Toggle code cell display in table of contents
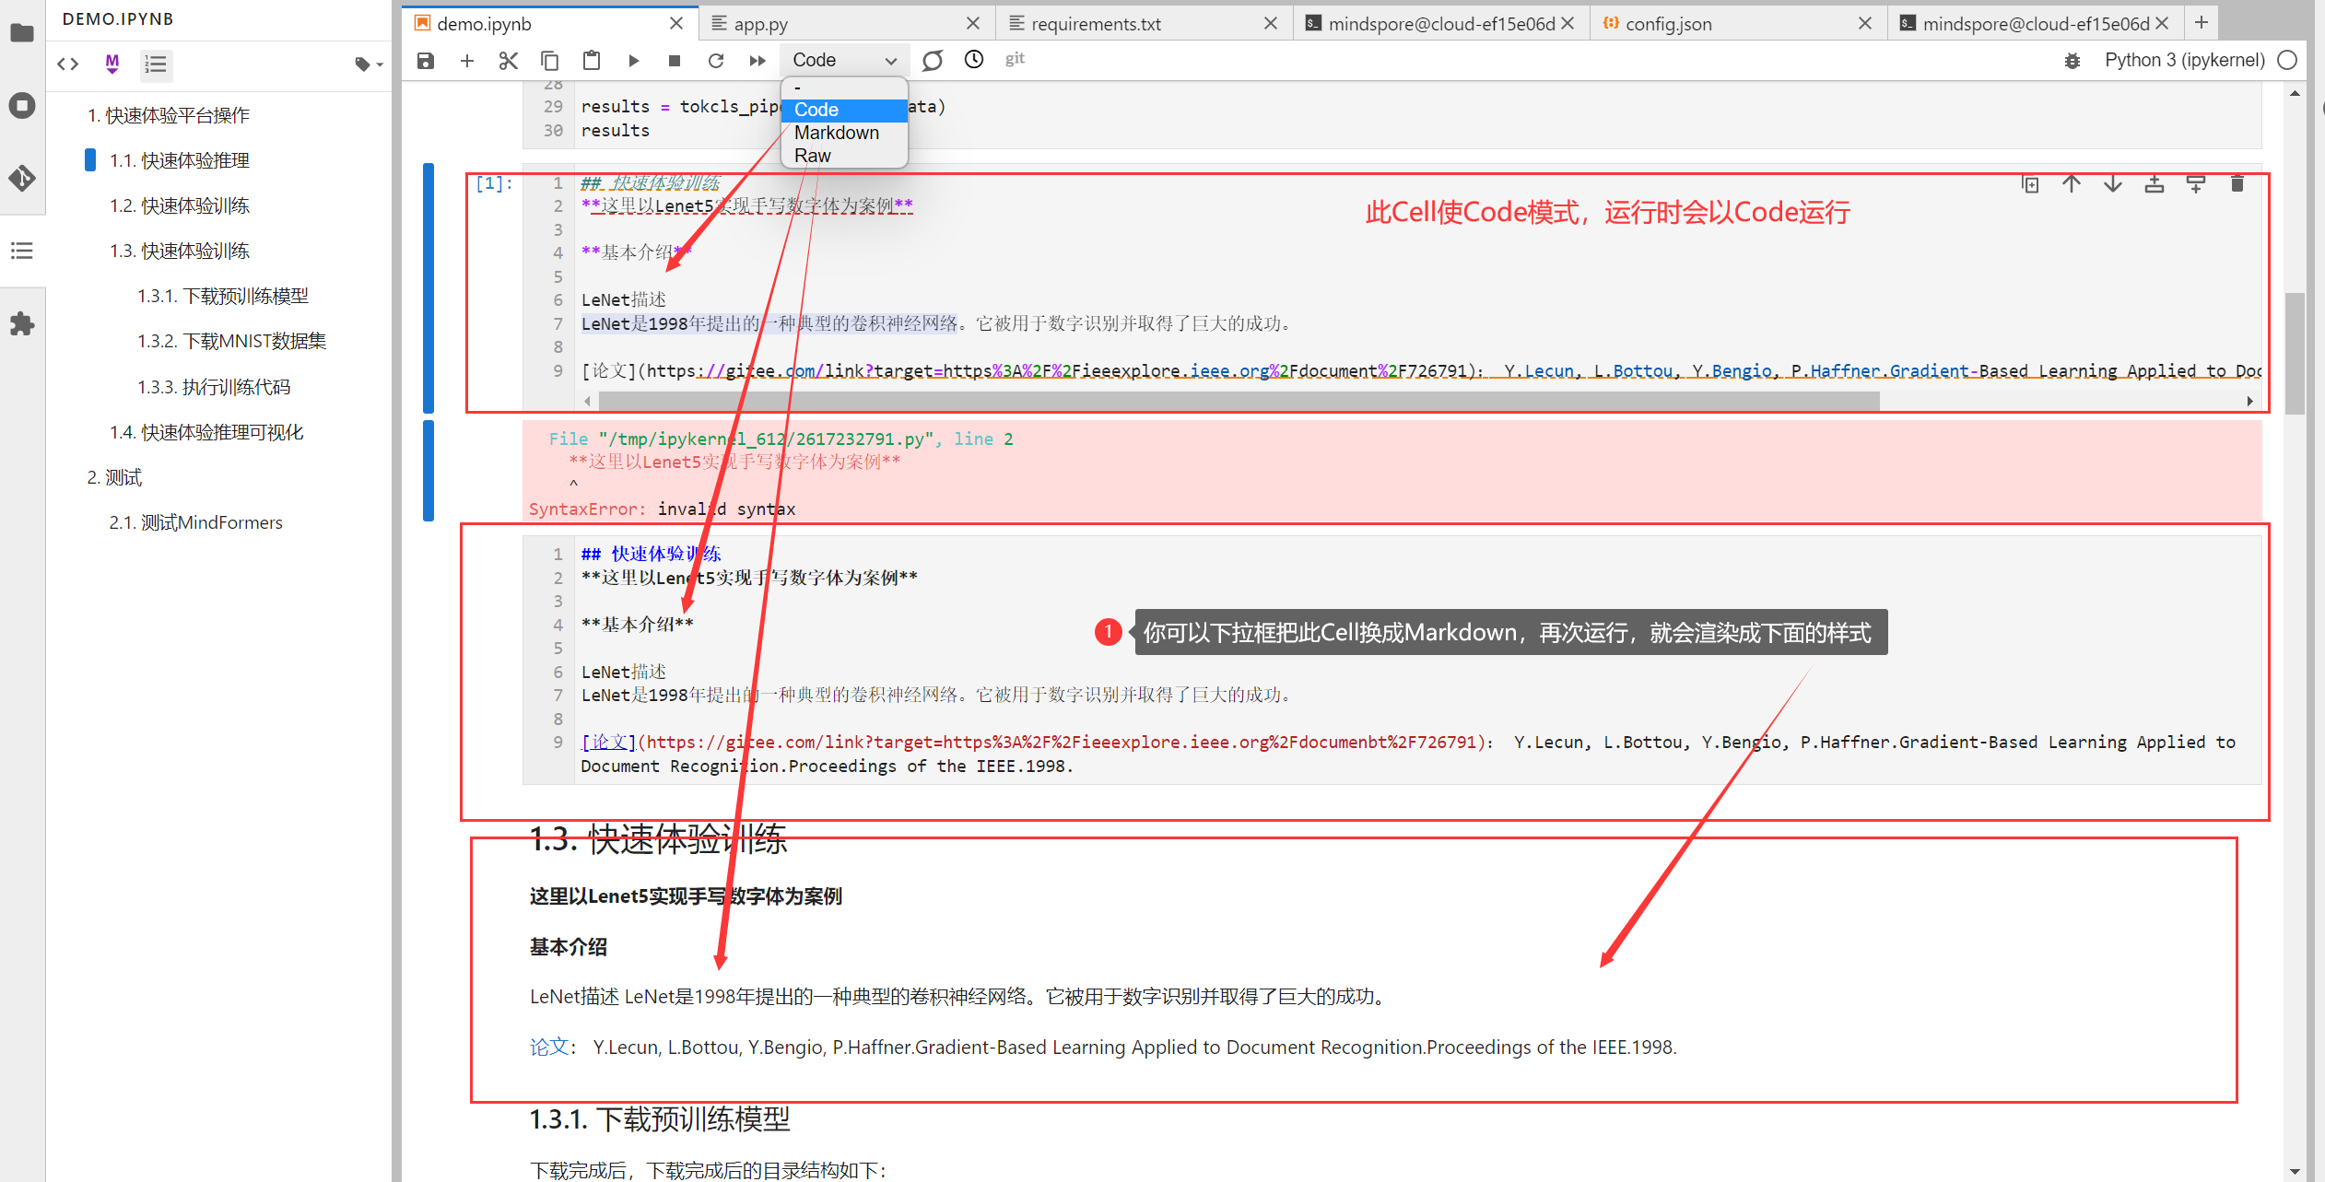The image size is (2325, 1182). pos(68,64)
